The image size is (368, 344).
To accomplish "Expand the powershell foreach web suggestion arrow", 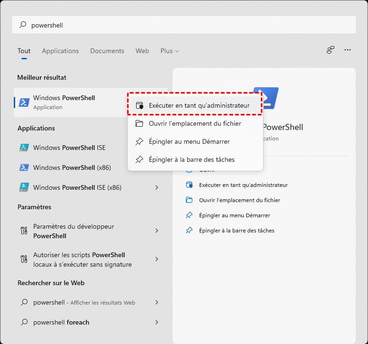I will tap(156, 322).
